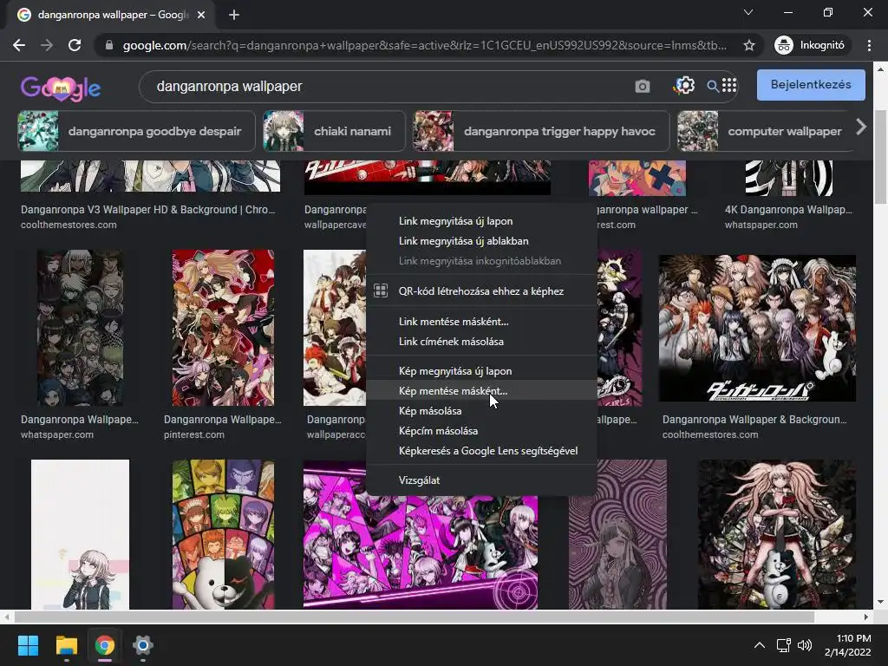Open the red character collage pinterest thumbnail
Viewport: 888px width, 666px height.
(x=223, y=328)
